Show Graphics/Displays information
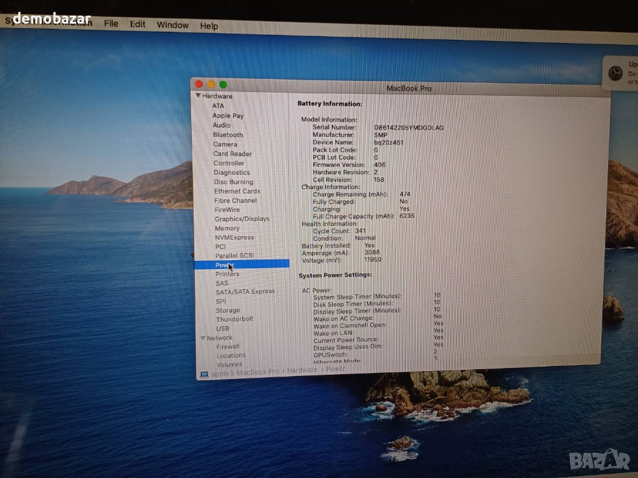This screenshot has width=638, height=478. pyautogui.click(x=242, y=219)
